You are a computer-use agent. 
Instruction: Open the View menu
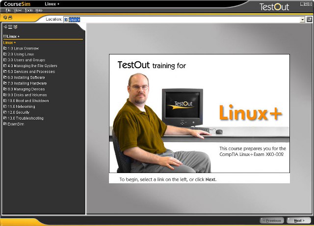[x=18, y=10]
